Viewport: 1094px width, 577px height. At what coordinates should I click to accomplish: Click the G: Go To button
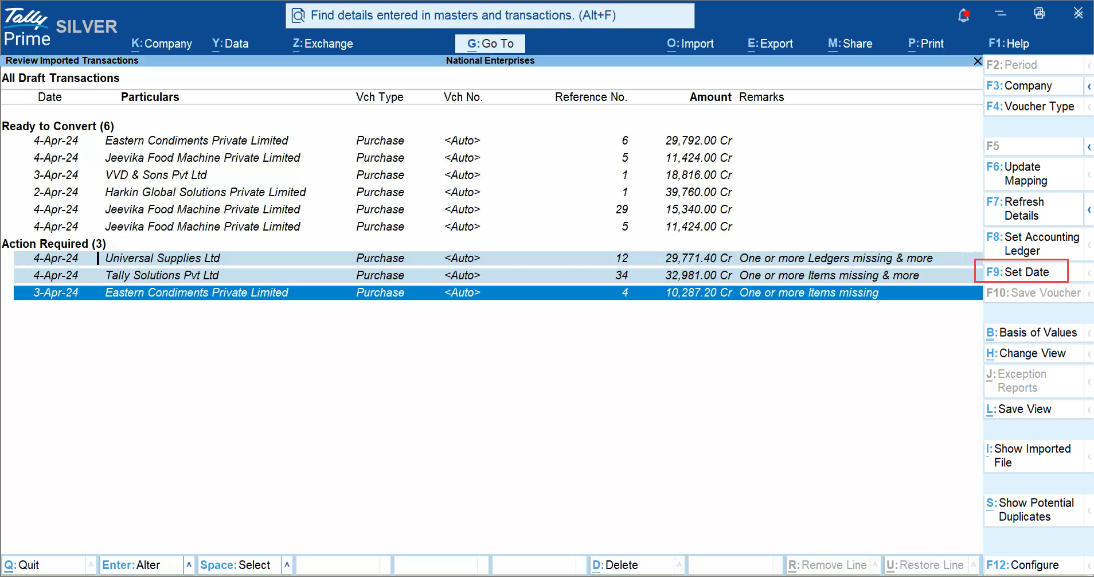click(490, 44)
